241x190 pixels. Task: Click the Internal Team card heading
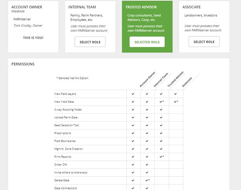click(x=82, y=7)
